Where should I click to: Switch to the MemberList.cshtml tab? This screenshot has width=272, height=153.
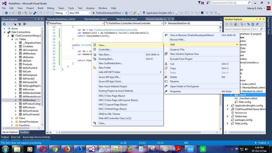[127, 19]
